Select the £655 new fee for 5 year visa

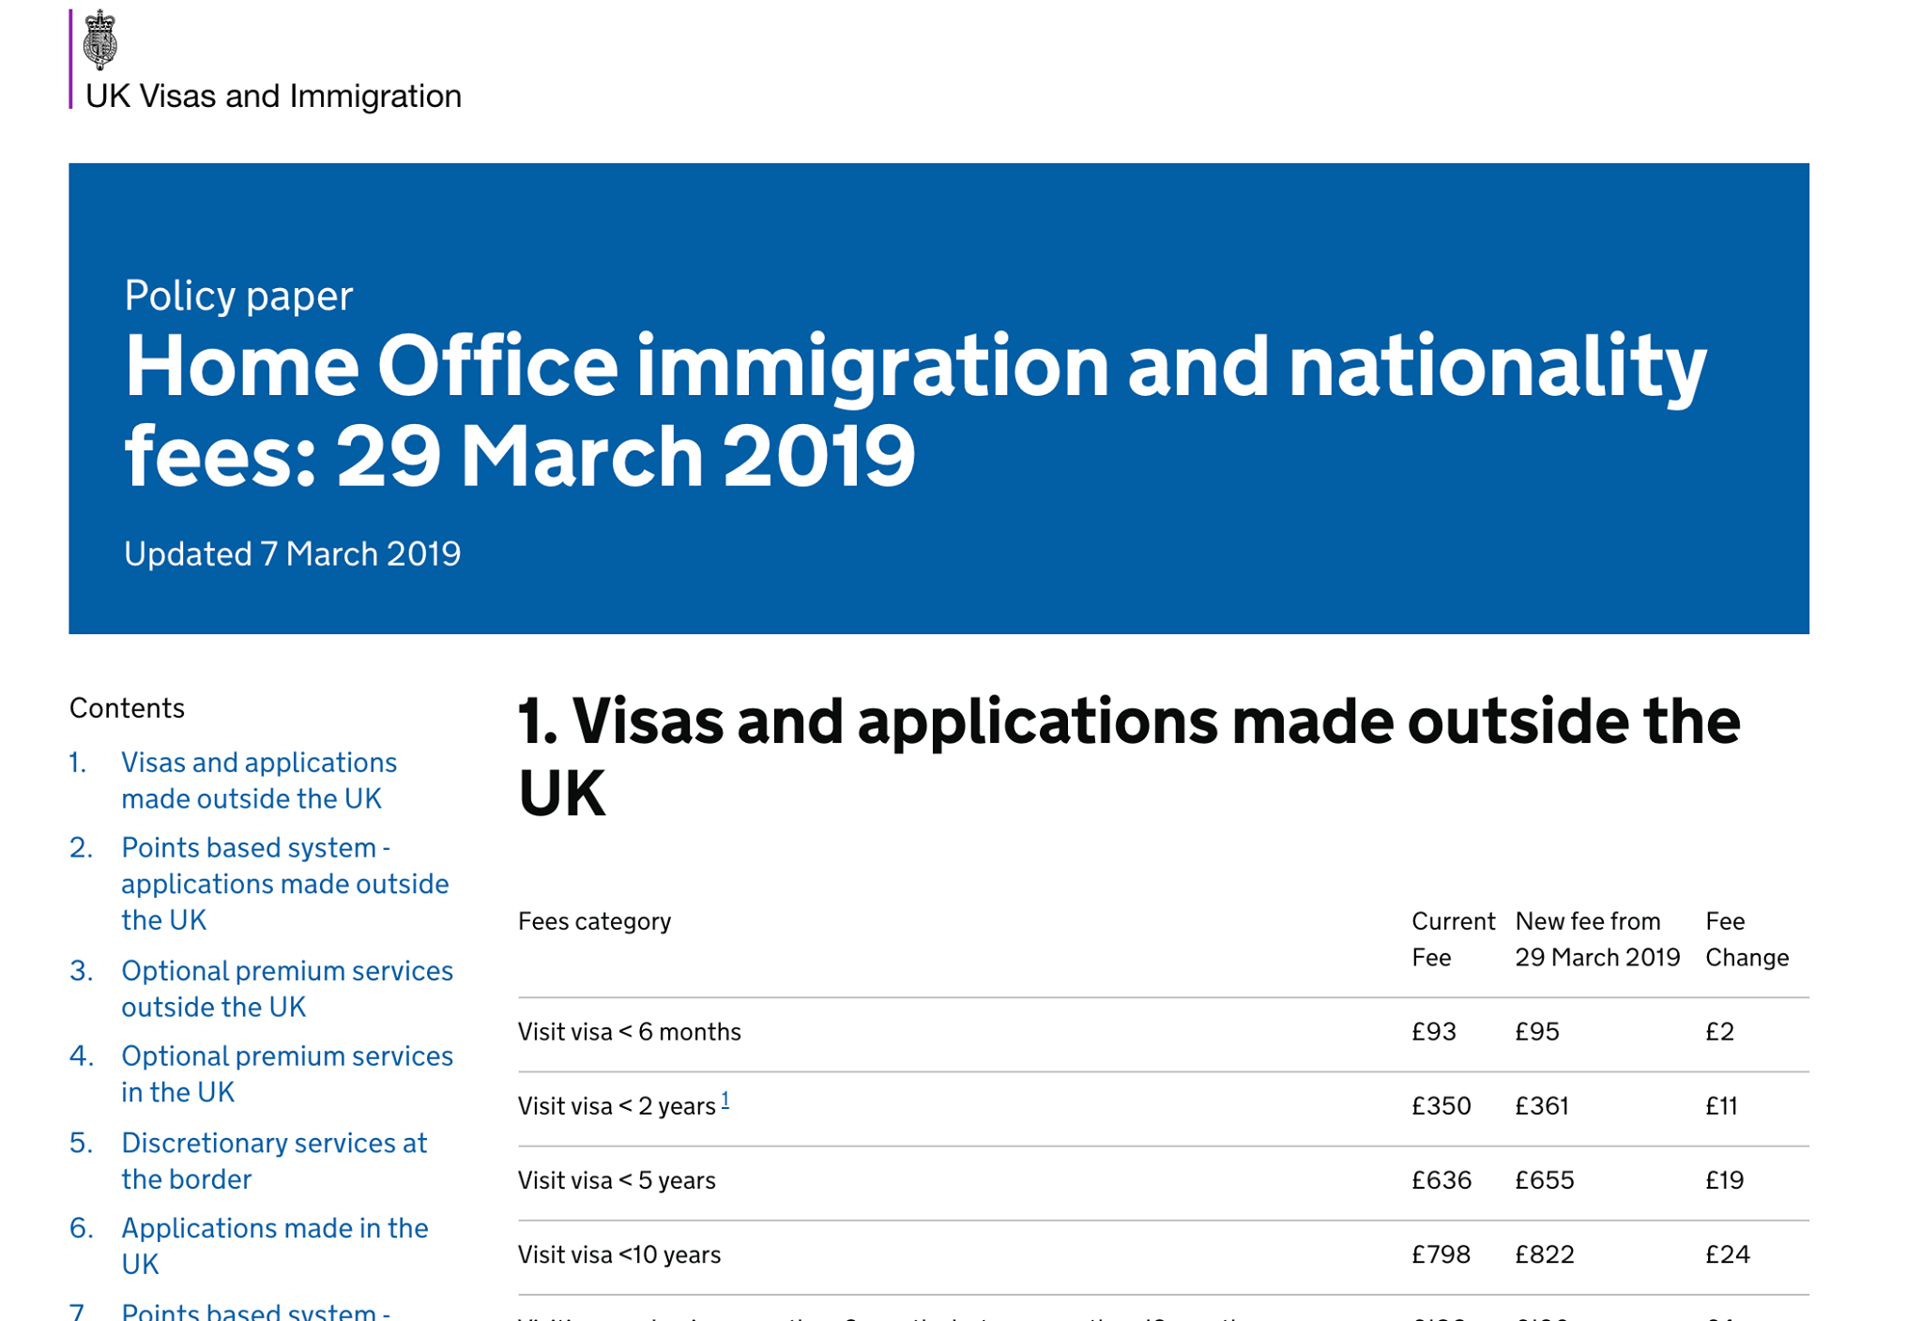(x=1544, y=1180)
